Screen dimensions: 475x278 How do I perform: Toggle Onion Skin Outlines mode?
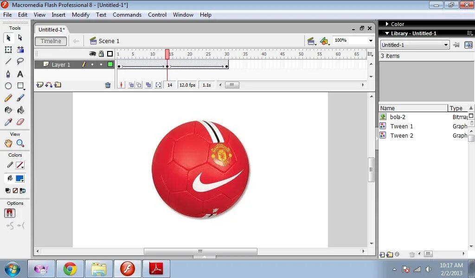pyautogui.click(x=139, y=85)
